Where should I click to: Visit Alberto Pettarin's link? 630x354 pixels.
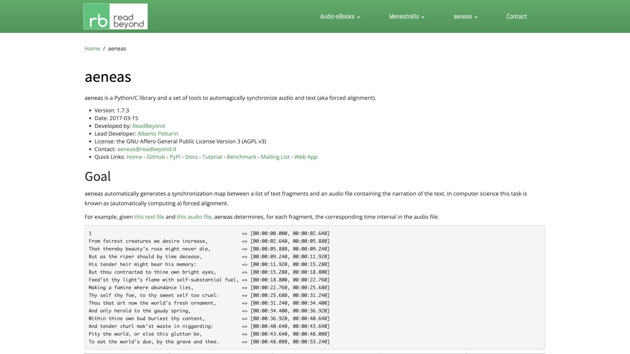(x=157, y=134)
